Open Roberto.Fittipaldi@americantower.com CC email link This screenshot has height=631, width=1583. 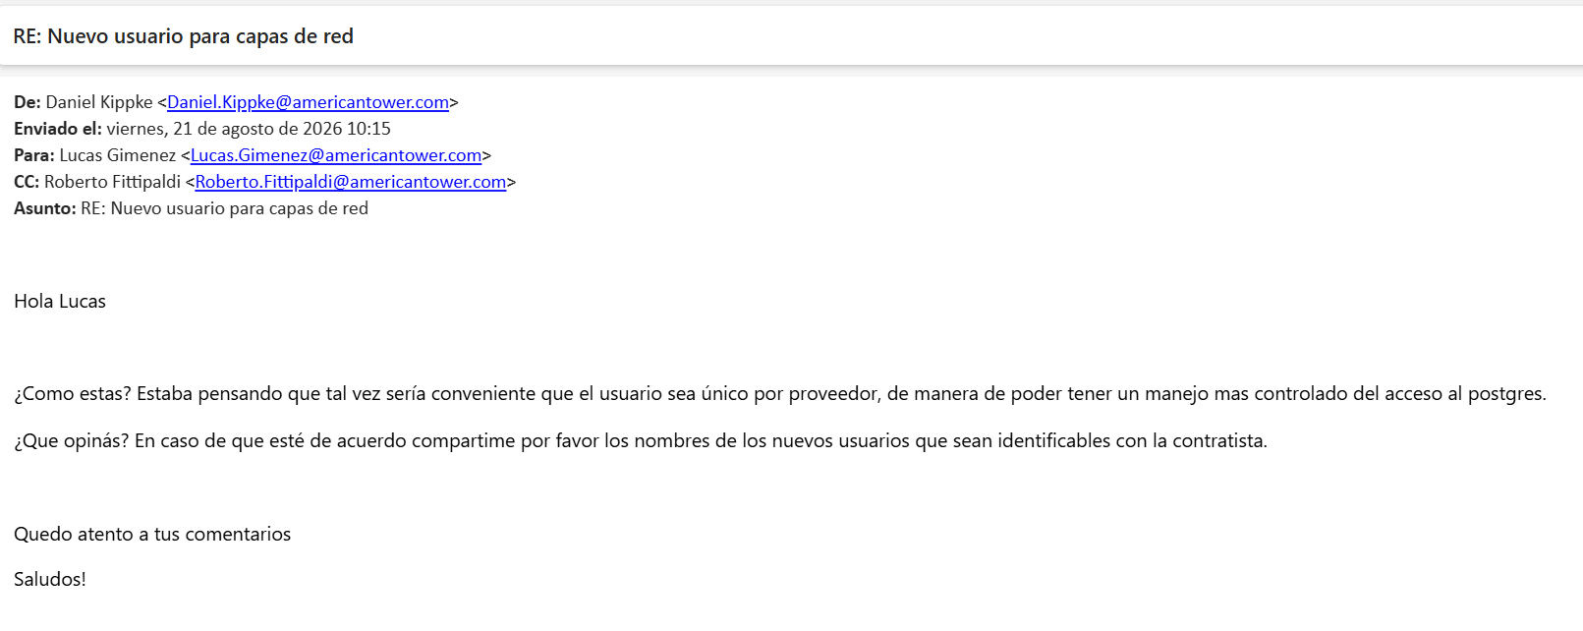(x=351, y=182)
